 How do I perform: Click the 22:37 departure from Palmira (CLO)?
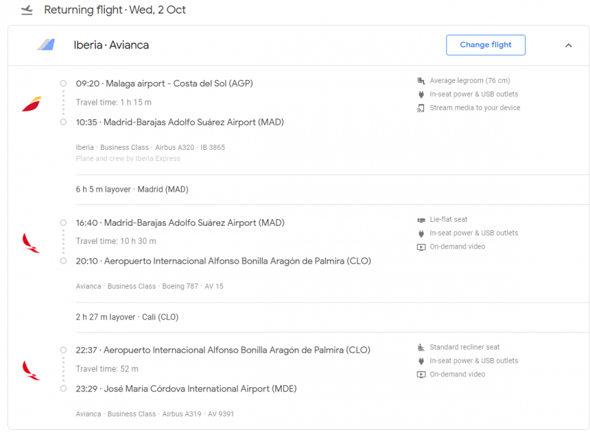coord(223,350)
